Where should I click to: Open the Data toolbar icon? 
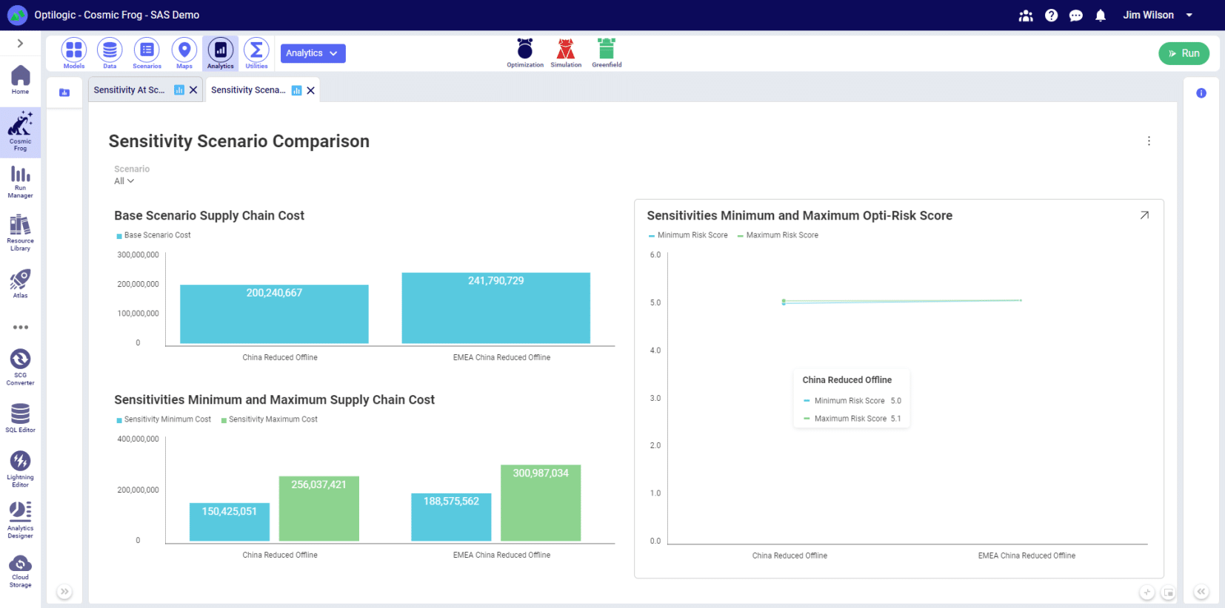click(110, 53)
